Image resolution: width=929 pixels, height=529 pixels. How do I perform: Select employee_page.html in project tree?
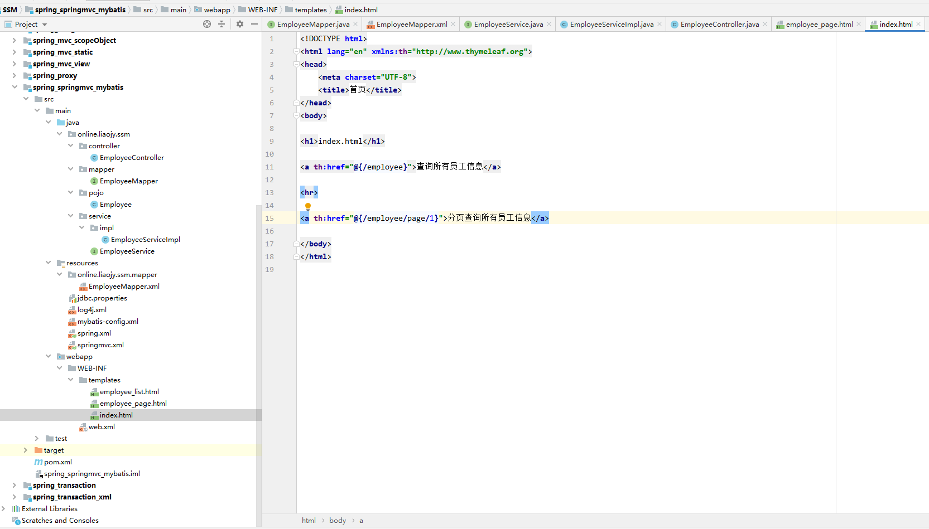[x=133, y=404]
